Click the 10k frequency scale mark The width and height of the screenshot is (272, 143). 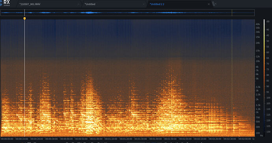coord(258,61)
